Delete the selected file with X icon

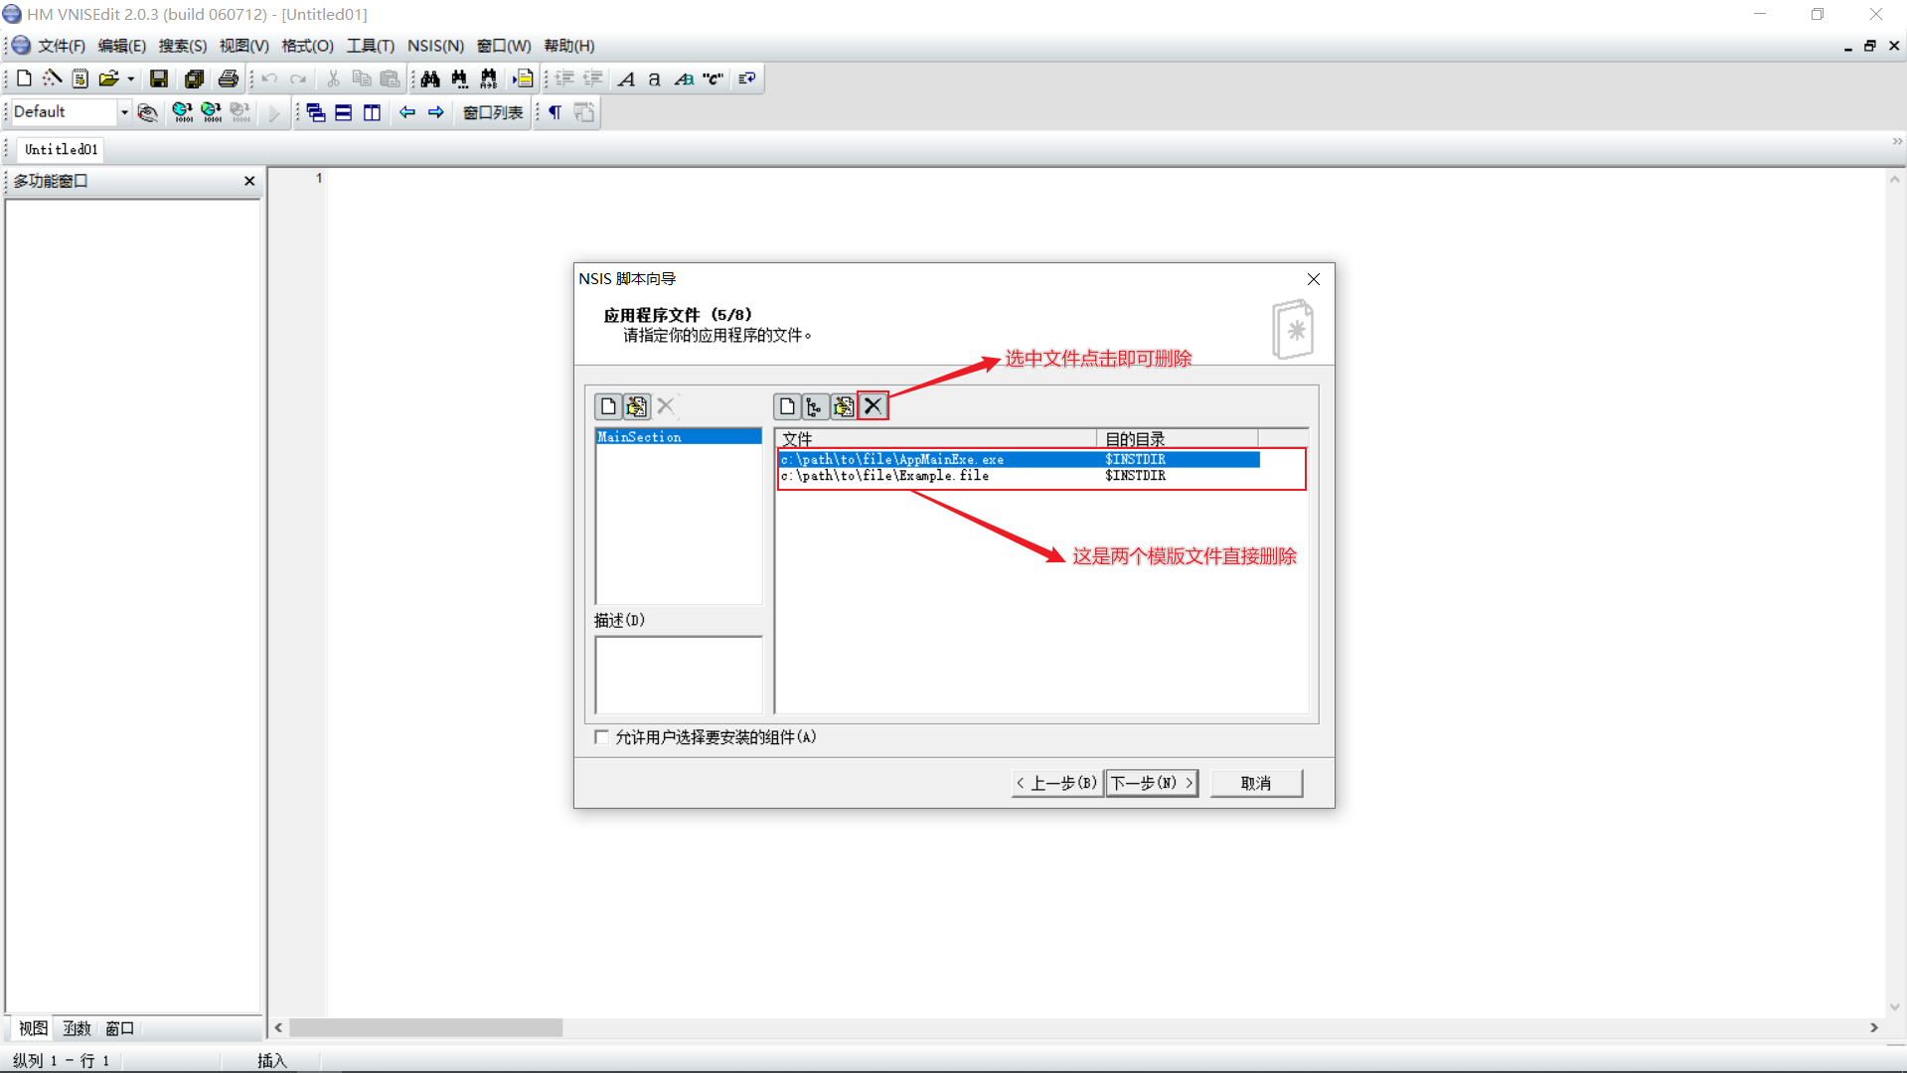pyautogui.click(x=873, y=406)
